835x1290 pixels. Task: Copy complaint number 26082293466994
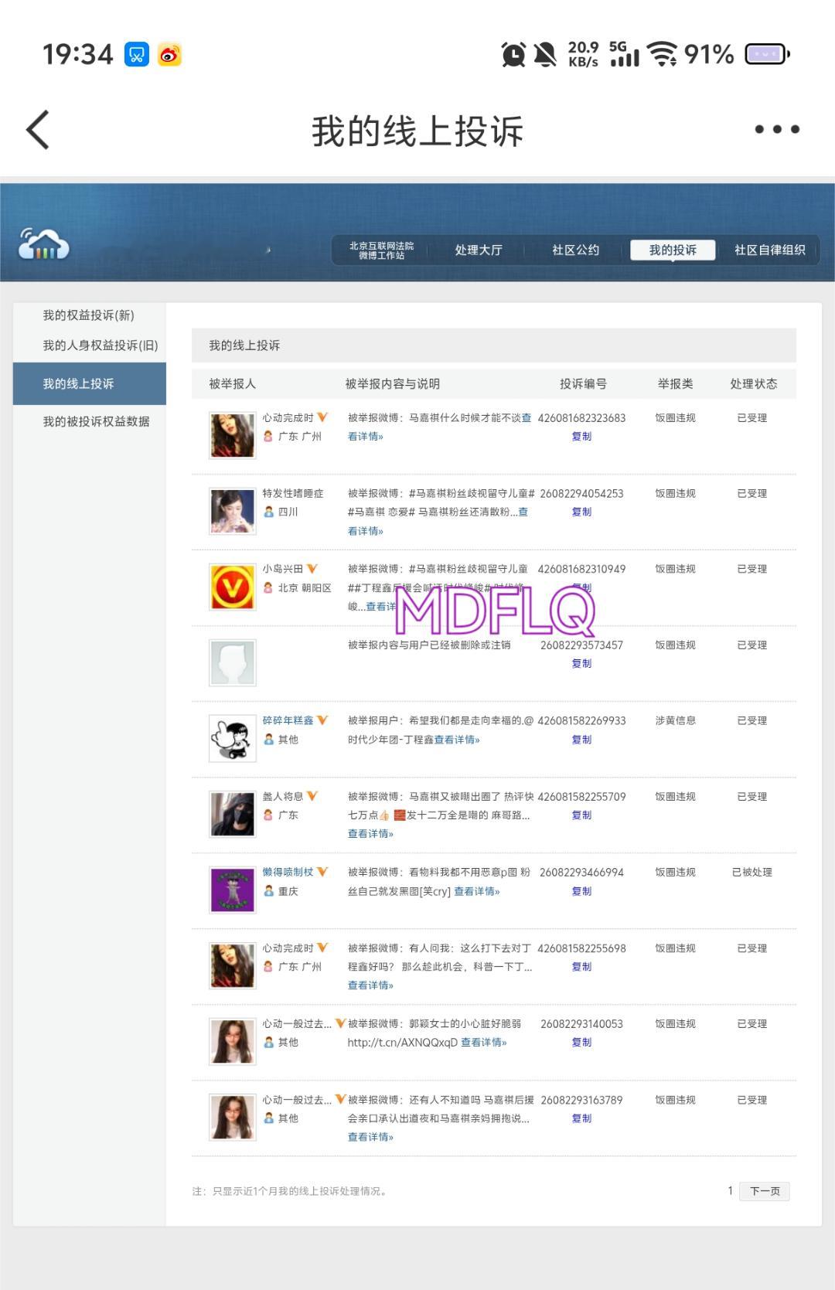coord(581,891)
